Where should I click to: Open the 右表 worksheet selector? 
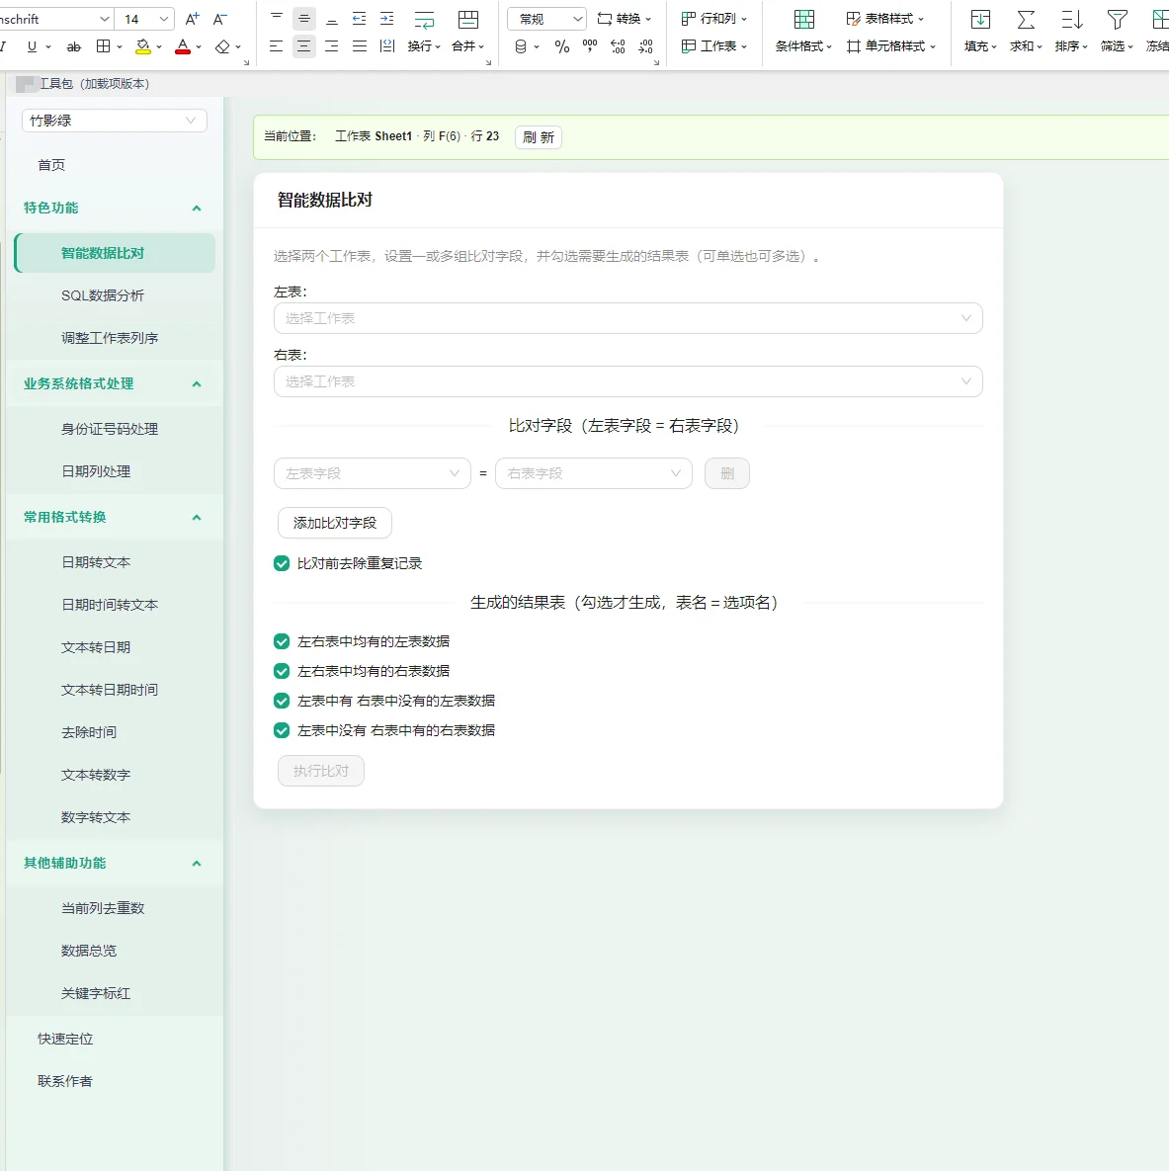tap(628, 381)
